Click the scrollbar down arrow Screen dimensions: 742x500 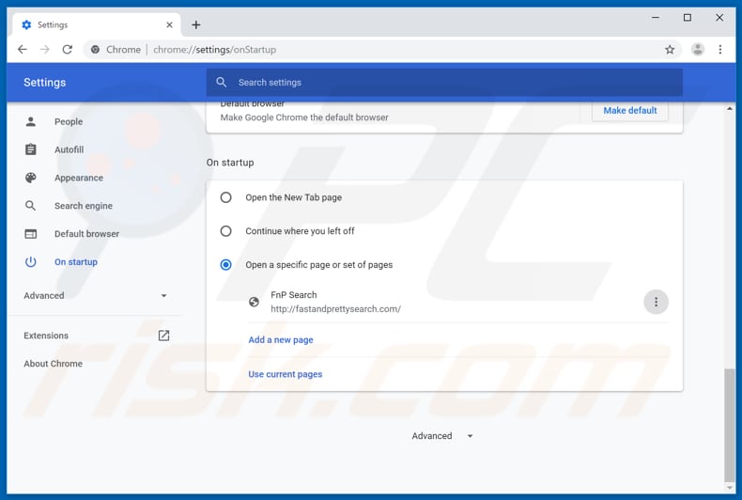point(729,488)
